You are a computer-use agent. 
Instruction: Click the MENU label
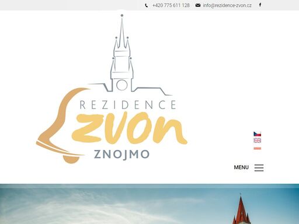pyautogui.click(x=241, y=167)
